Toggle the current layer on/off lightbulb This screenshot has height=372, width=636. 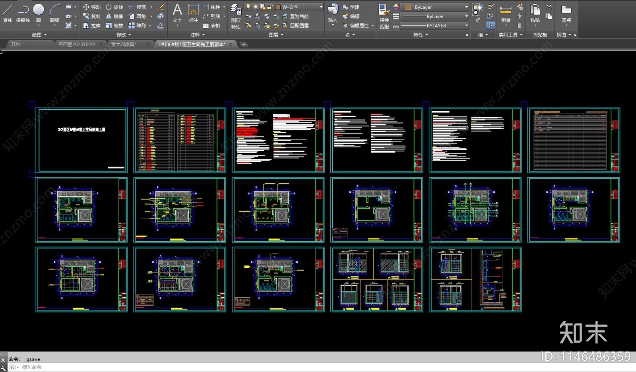[248, 7]
